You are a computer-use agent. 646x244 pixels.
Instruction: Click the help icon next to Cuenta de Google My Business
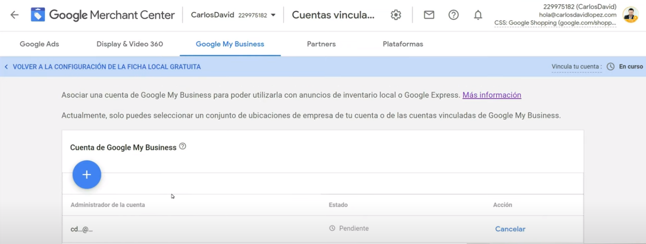182,146
